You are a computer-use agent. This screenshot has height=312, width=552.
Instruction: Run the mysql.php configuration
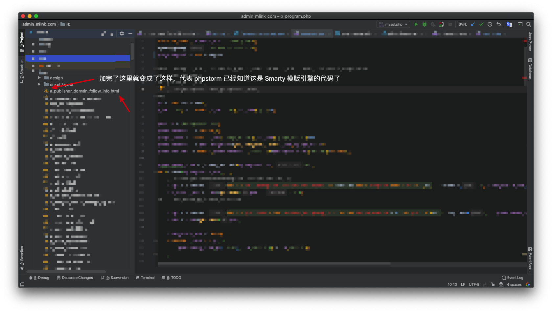click(416, 24)
